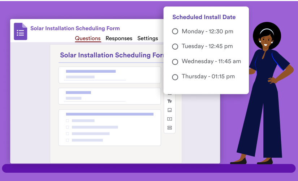The width and height of the screenshot is (298, 181).
Task: Open the Responses tab
Action: coord(119,39)
